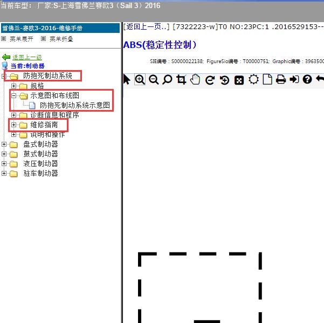This screenshot has width=324, height=323.
Task: Follow the 返回上一级 link
Action: [x=27, y=57]
